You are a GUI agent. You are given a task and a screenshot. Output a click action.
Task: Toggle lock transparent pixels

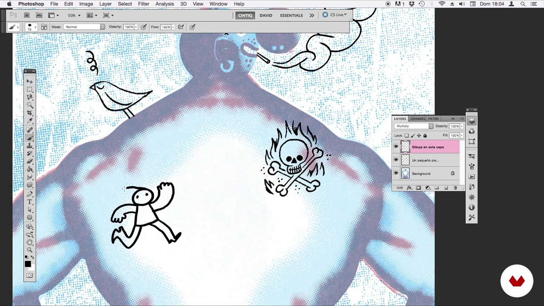coord(406,136)
